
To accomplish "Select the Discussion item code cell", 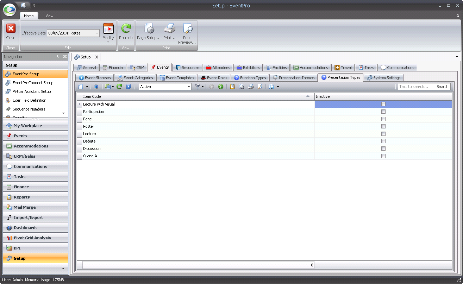I will pyautogui.click(x=198, y=149).
